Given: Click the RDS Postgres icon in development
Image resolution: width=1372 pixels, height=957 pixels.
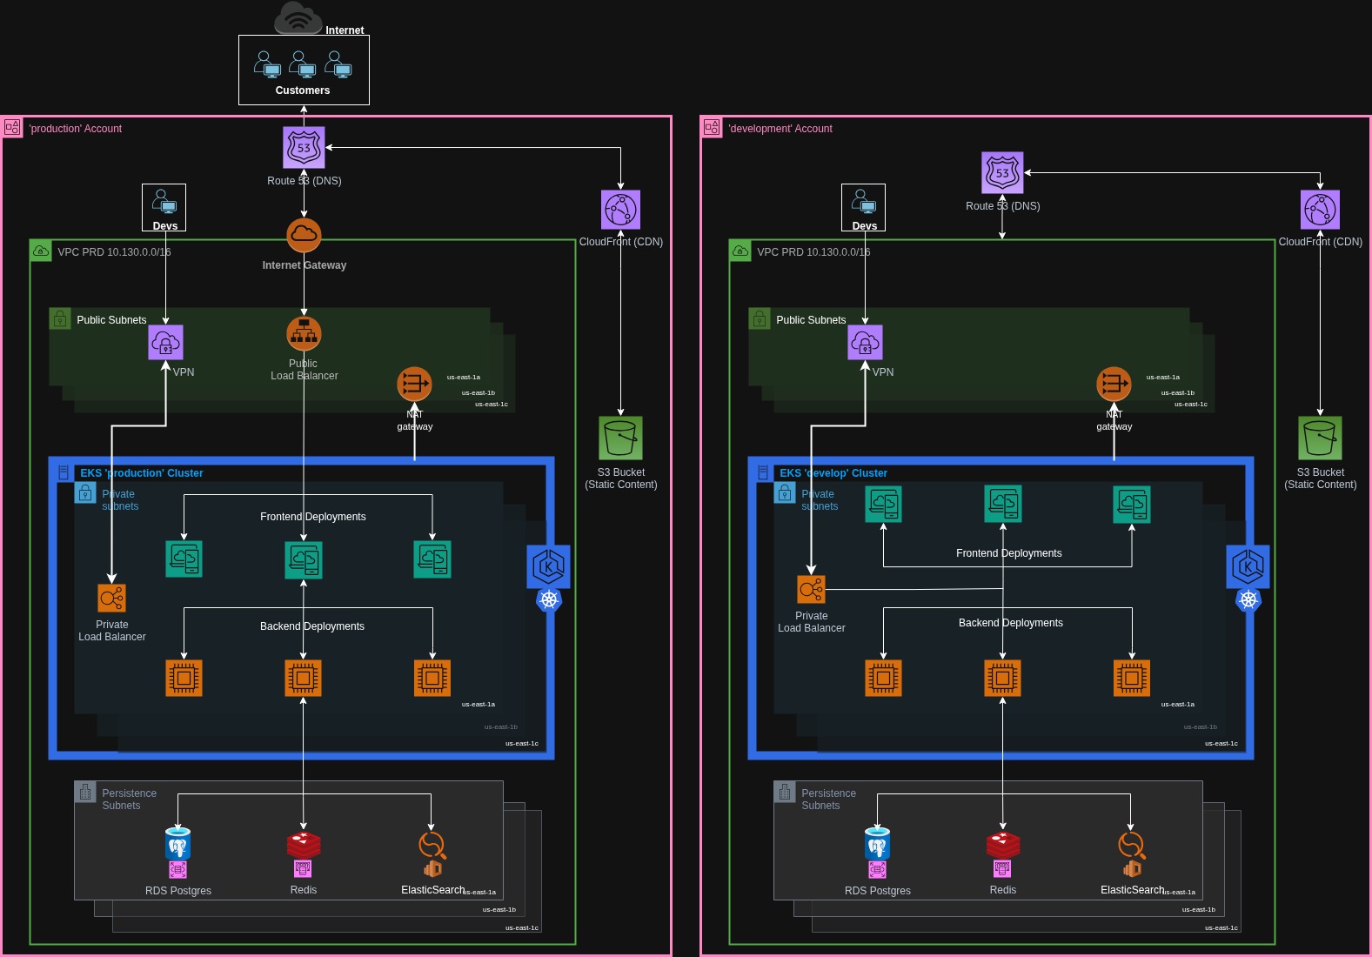Looking at the screenshot, I should [877, 845].
